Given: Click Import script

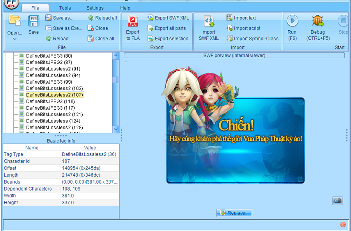Looking at the screenshot, I should [x=243, y=28].
